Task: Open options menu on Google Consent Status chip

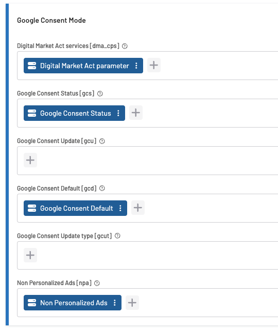Action: 118,113
